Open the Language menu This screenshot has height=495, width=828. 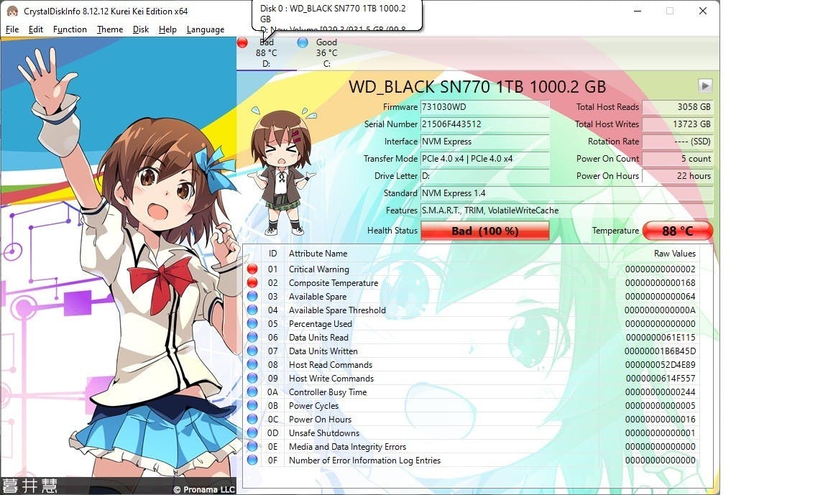click(x=206, y=29)
